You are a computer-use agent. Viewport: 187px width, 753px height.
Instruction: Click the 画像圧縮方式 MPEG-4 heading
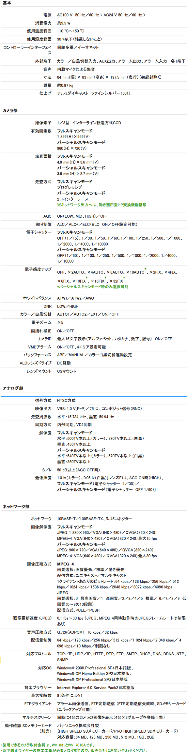click(66, 564)
